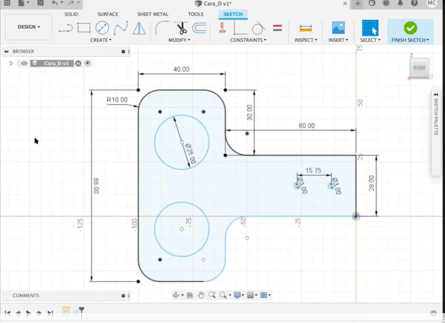Open a new design tab with plus button
This screenshot has width=445, height=323.
(358, 3)
